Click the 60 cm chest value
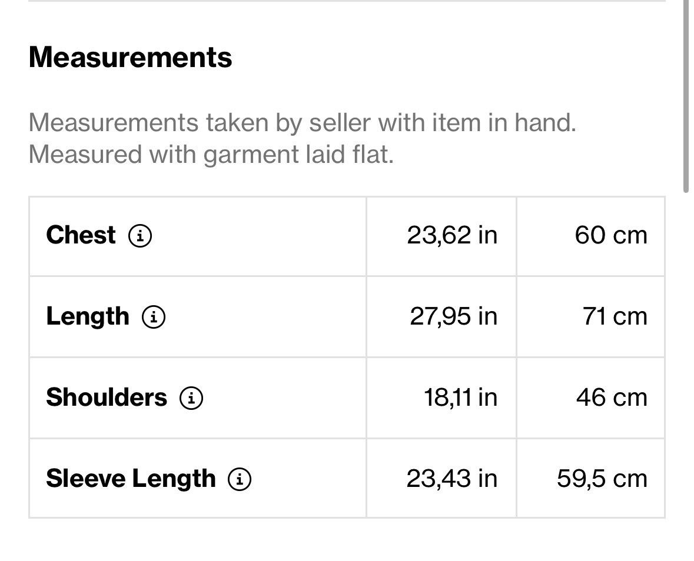694x561 pixels. coord(611,235)
